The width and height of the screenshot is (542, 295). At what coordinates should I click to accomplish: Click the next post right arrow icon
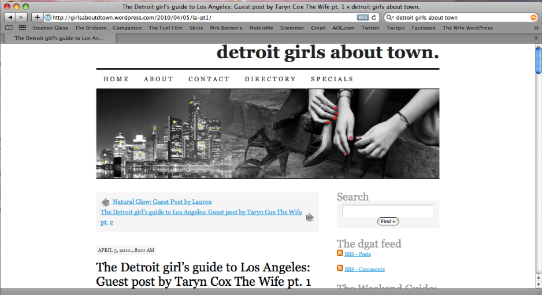coord(310,217)
